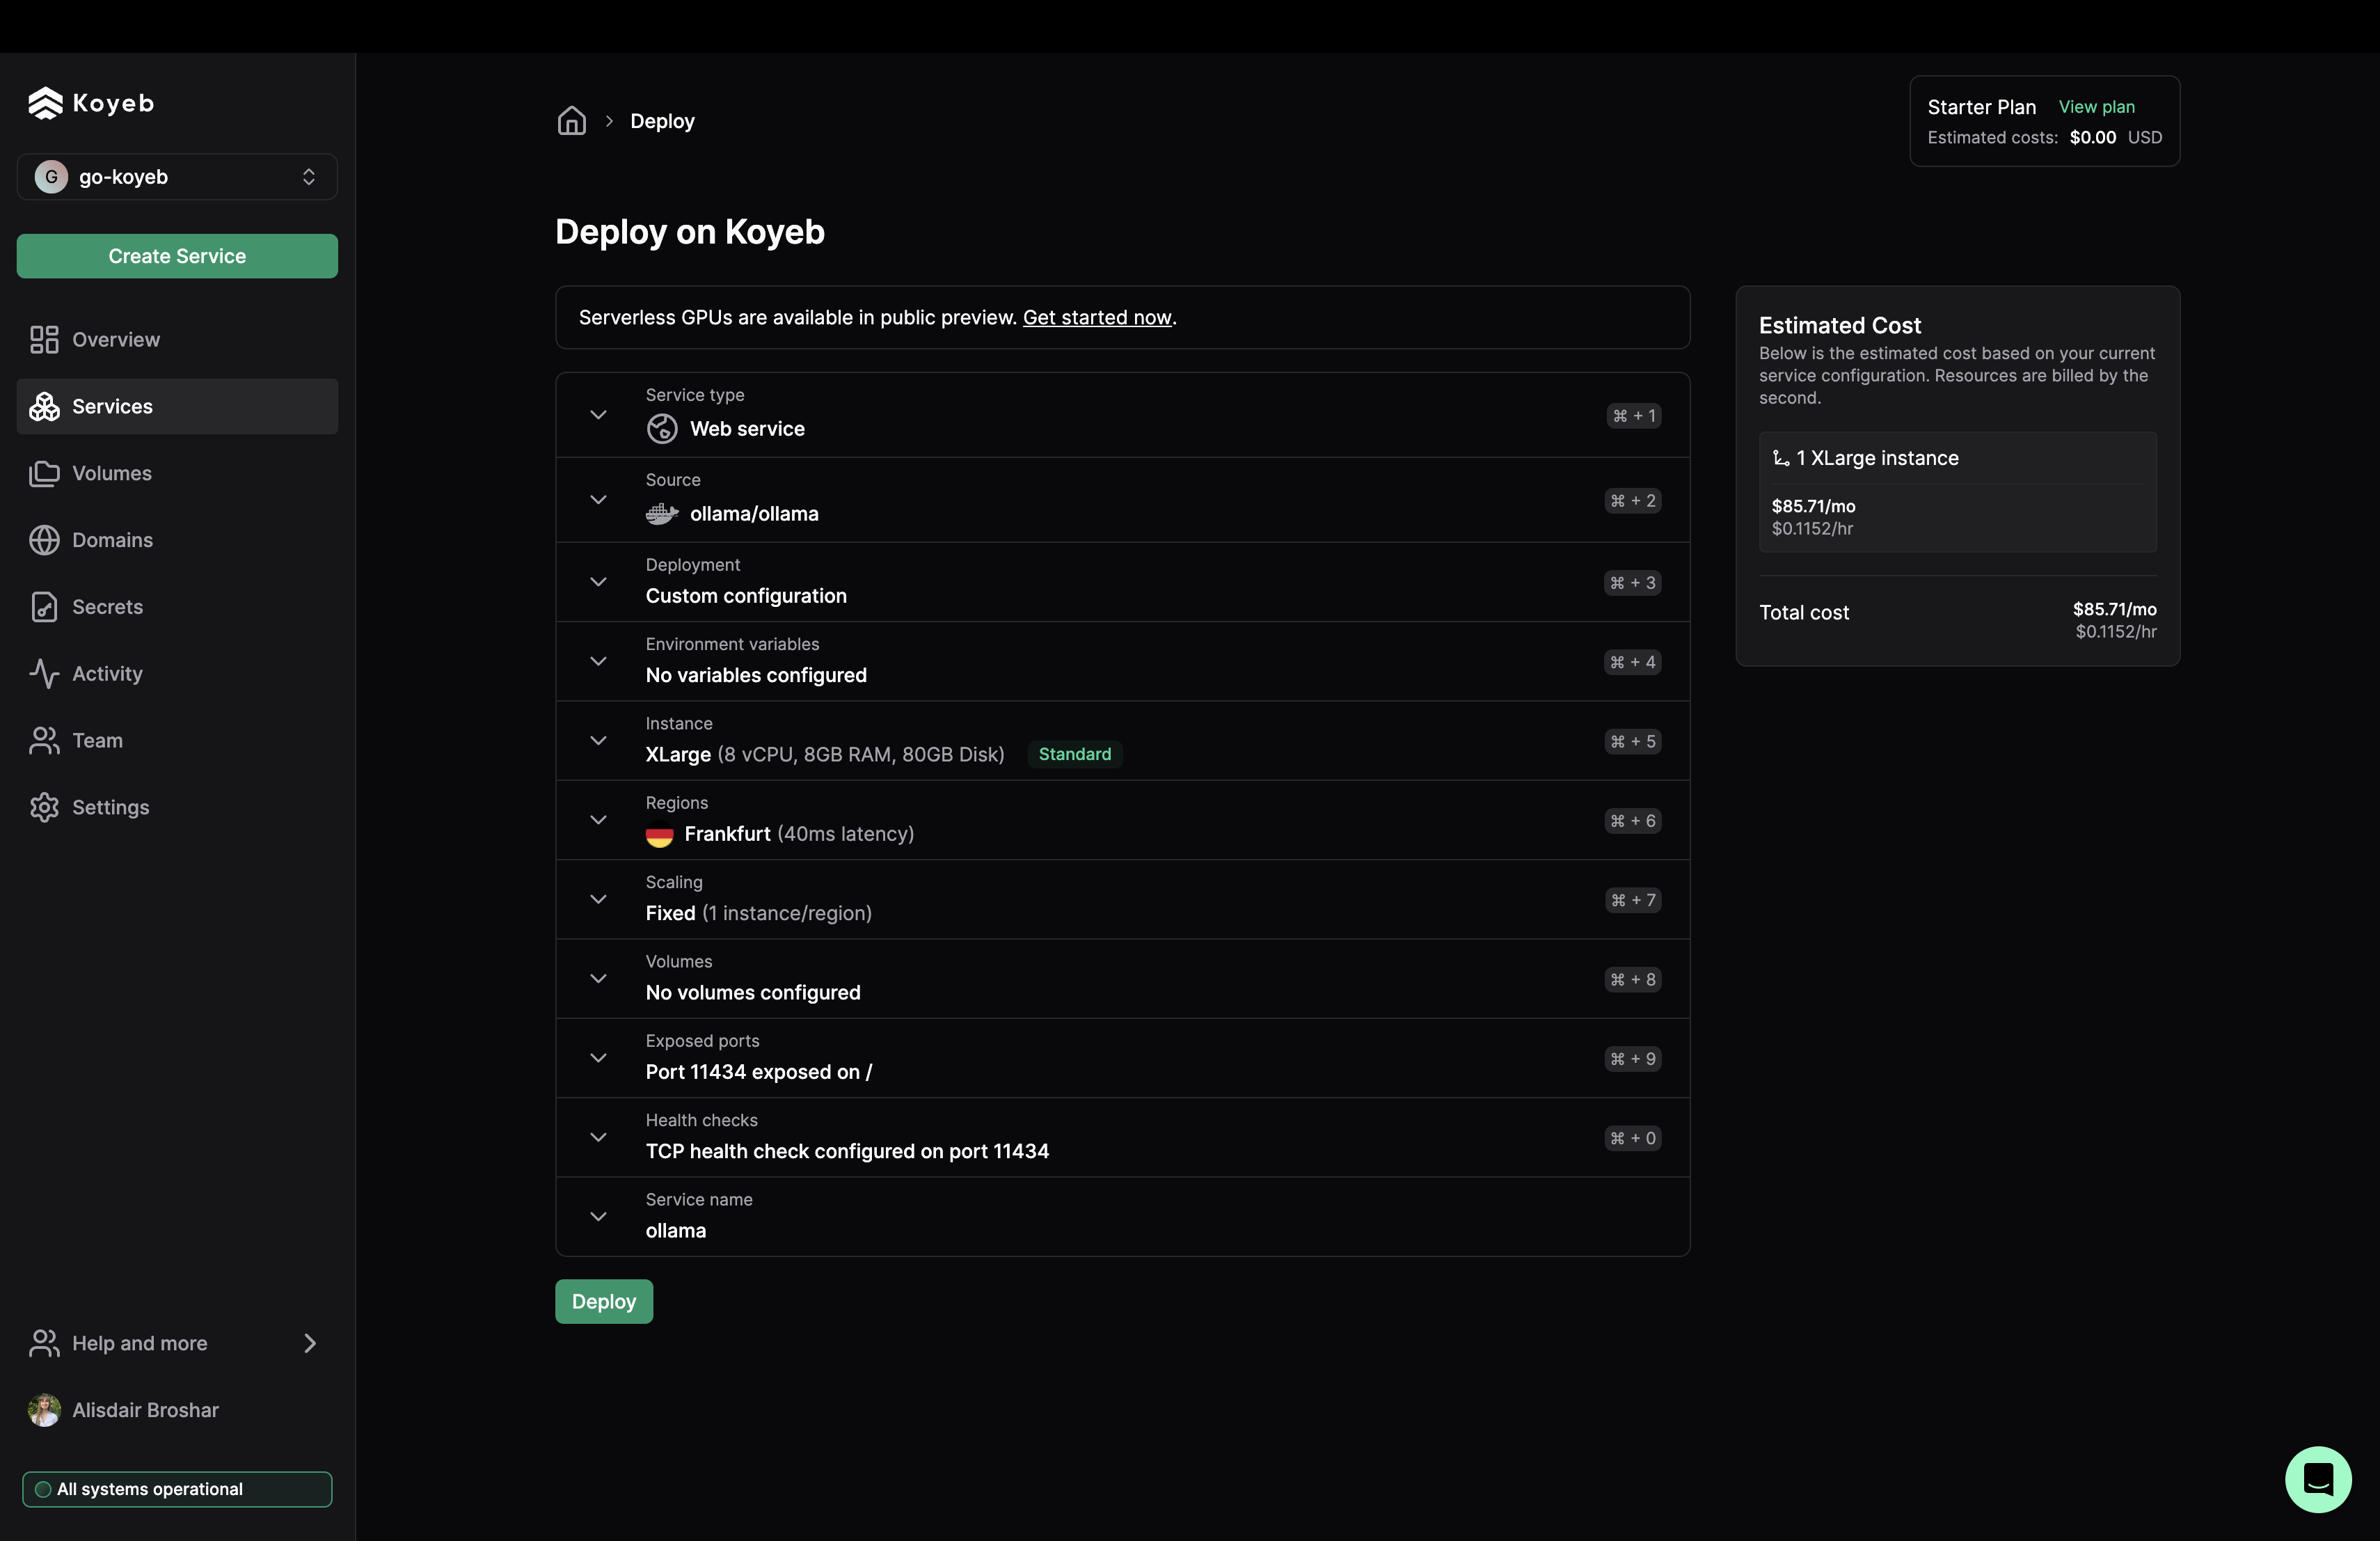
Task: Open the Settings page label
Action: click(111, 807)
